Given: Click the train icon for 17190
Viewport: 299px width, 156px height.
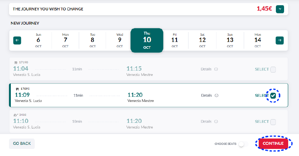Looking at the screenshot, I should point(16,63).
